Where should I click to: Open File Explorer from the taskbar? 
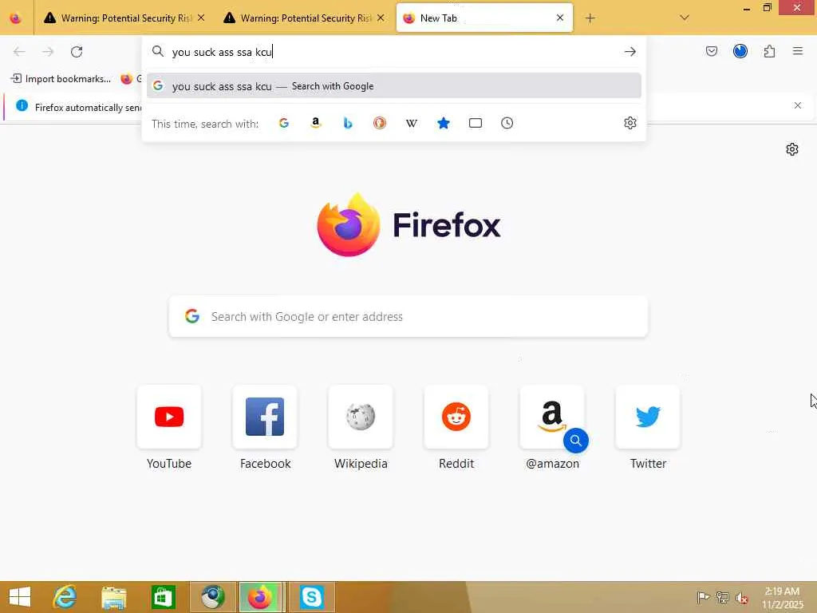(x=113, y=597)
